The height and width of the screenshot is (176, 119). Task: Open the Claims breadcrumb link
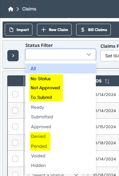coord(29,9)
